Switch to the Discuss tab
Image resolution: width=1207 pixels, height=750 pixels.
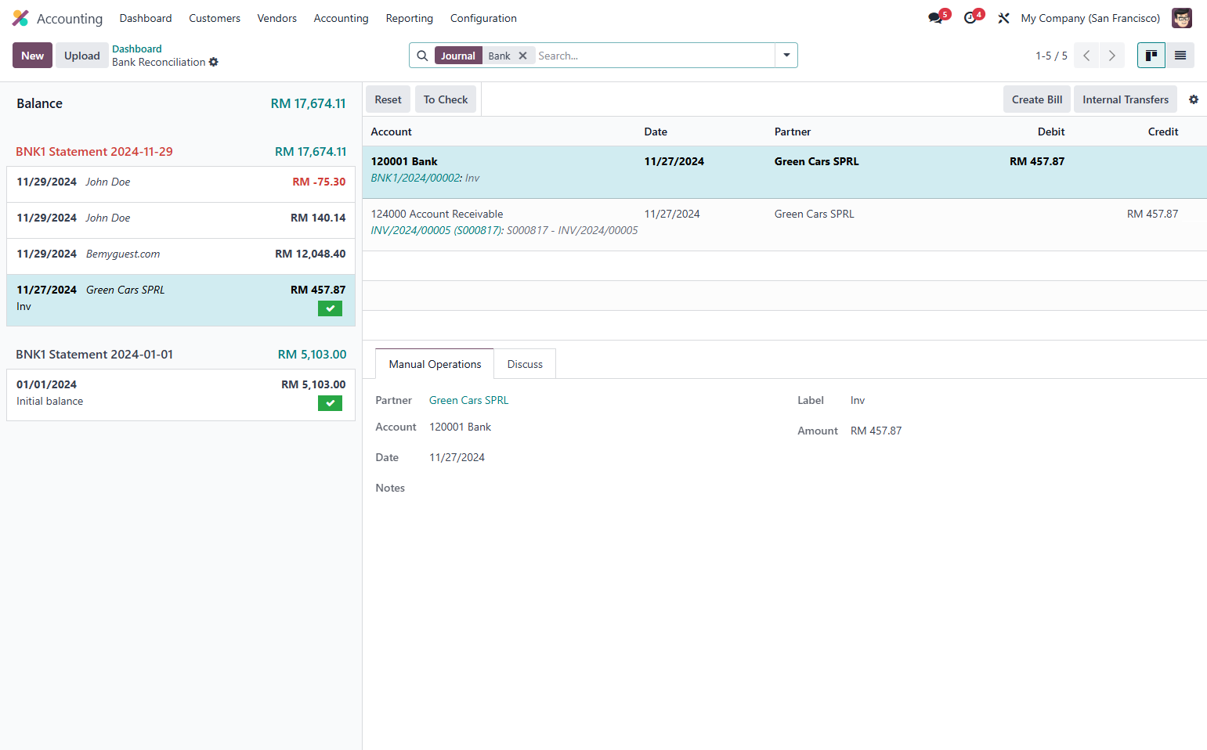click(525, 364)
